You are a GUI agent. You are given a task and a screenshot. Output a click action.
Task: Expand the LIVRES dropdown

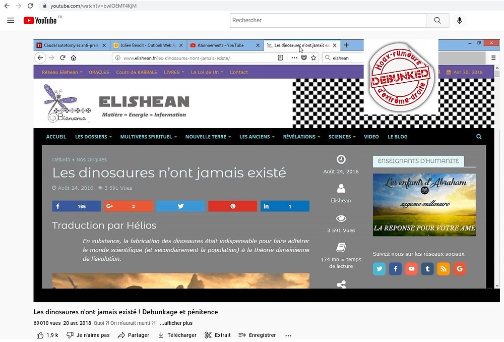point(174,72)
